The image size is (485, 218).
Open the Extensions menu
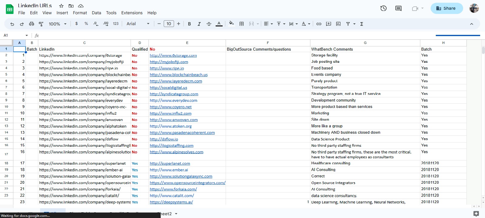[131, 13]
